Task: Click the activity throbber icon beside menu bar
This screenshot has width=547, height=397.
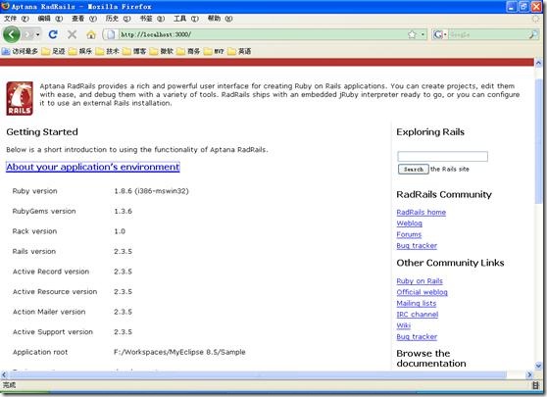Action: point(535,19)
